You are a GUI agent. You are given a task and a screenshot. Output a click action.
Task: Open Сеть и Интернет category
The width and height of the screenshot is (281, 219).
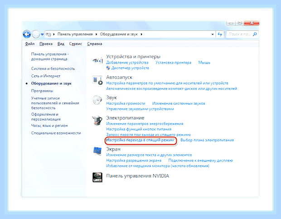point(46,76)
